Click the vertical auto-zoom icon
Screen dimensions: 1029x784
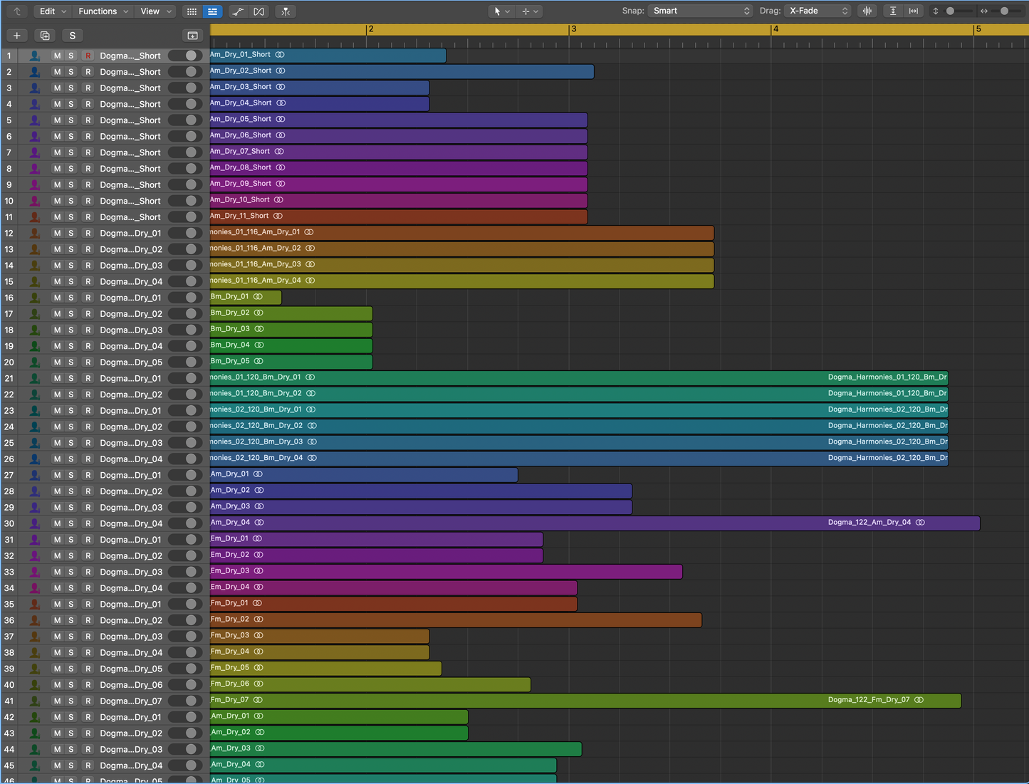coord(892,11)
